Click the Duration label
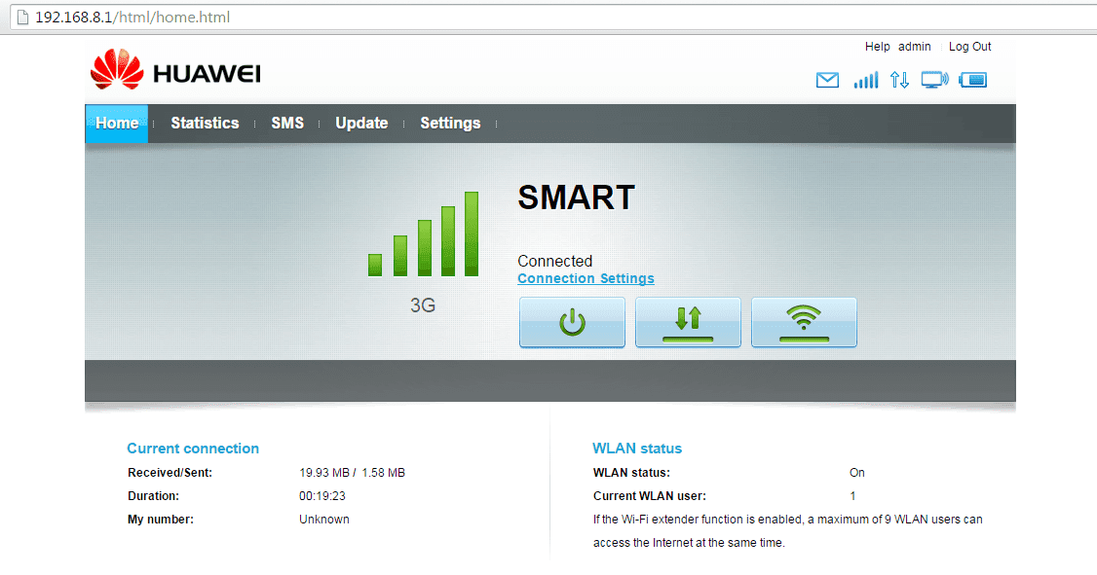Viewport: 1097px width, 575px height. (x=153, y=496)
